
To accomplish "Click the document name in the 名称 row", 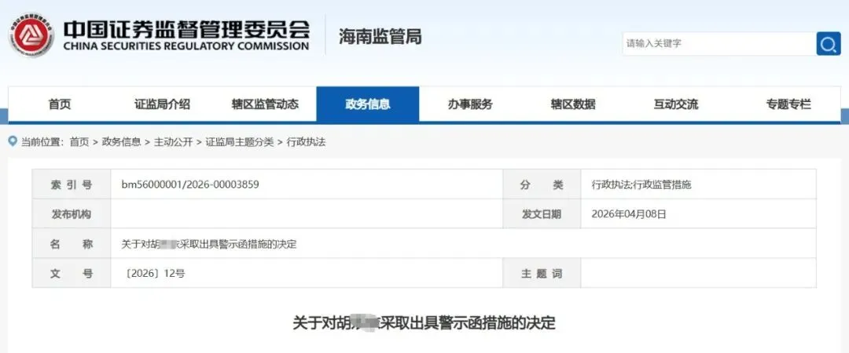I will pyautogui.click(x=209, y=244).
